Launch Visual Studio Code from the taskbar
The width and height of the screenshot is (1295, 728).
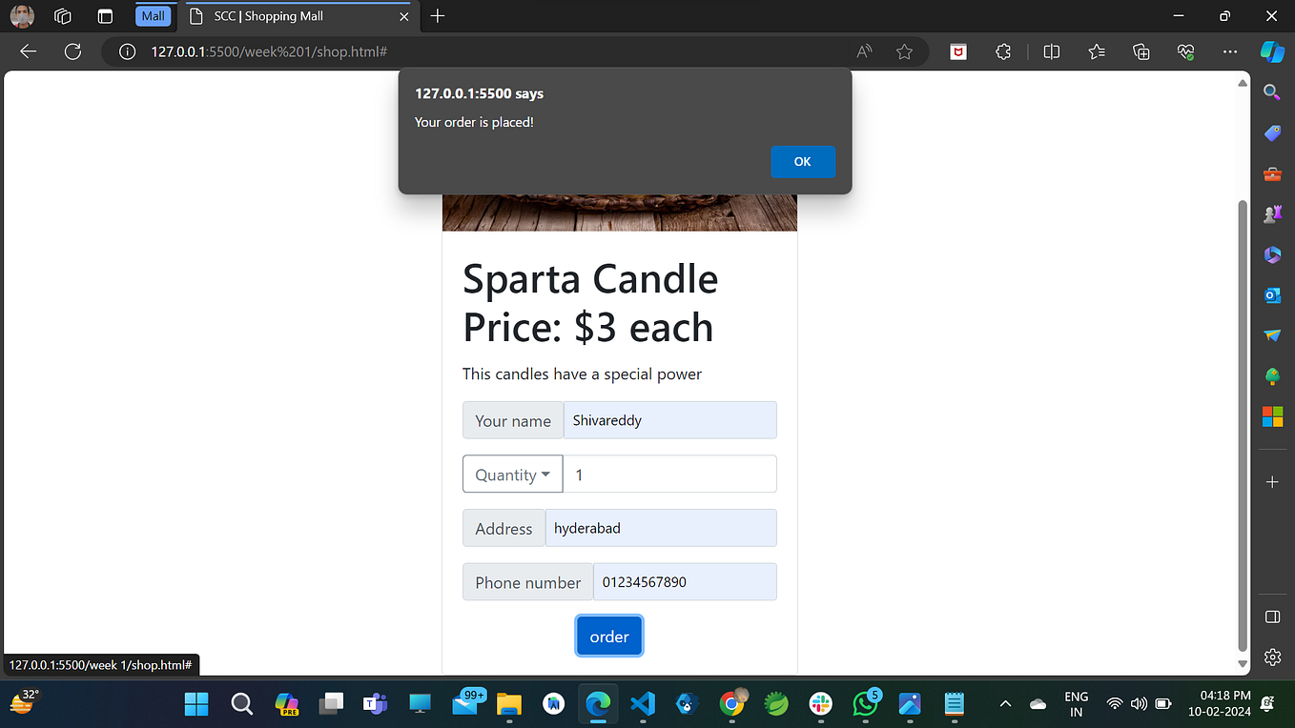click(x=642, y=703)
